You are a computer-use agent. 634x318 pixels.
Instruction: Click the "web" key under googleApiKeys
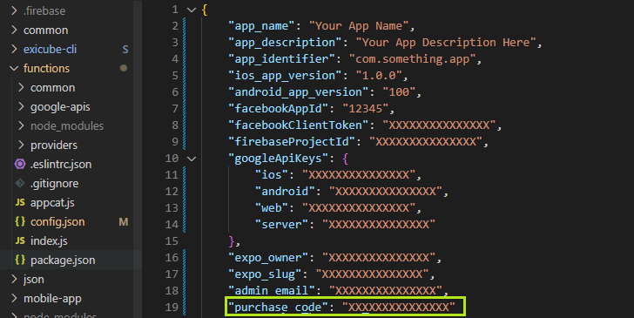click(272, 208)
